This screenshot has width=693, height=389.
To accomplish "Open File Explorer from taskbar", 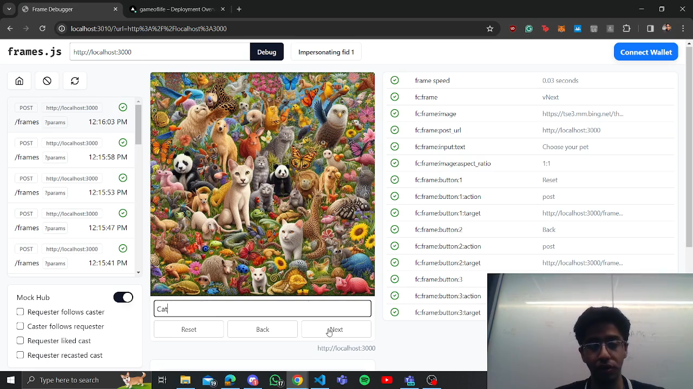I will [x=185, y=380].
